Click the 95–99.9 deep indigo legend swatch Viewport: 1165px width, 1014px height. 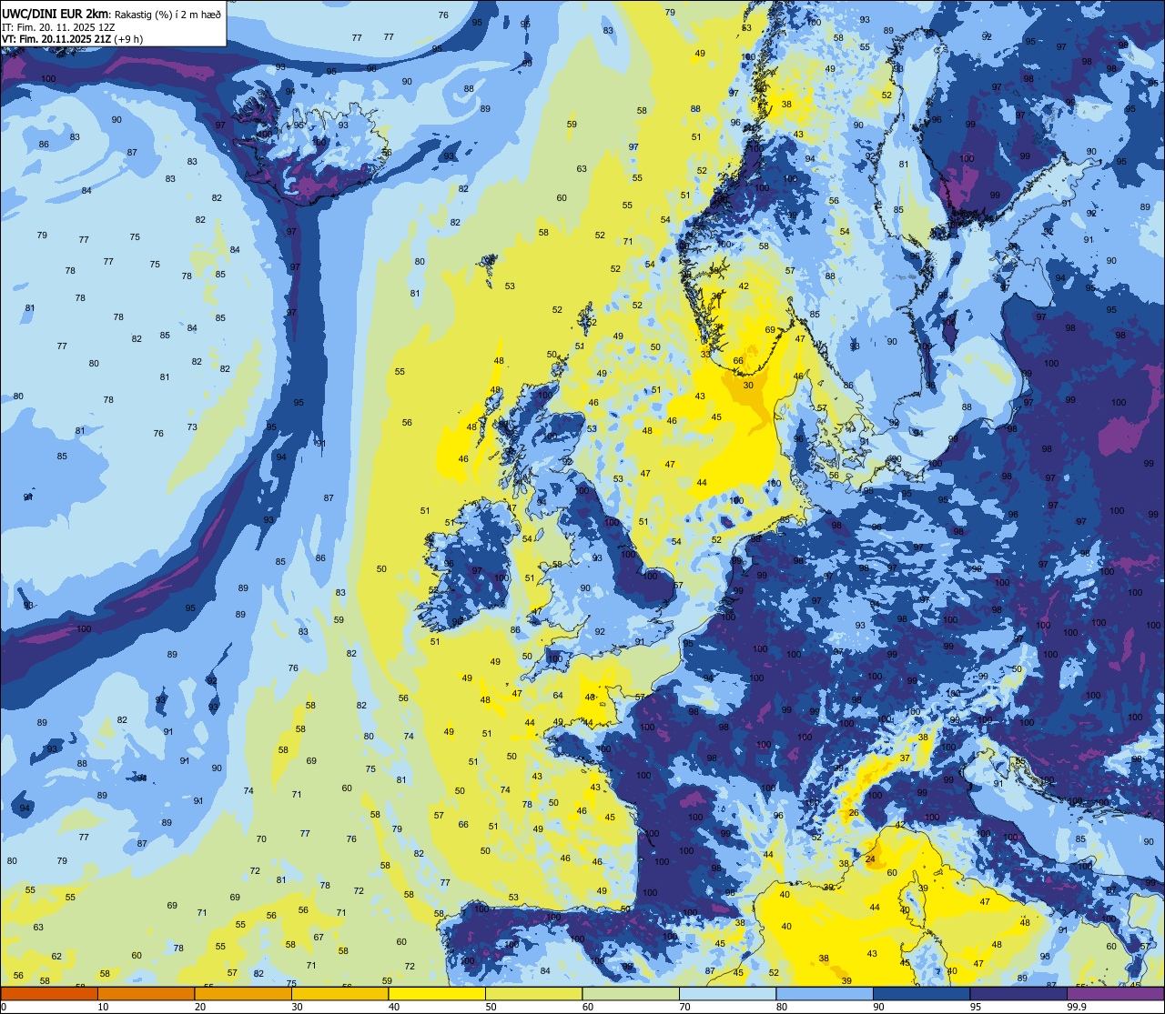pyautogui.click(x=1018, y=993)
